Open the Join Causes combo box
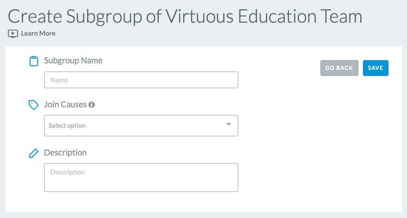 pos(141,125)
